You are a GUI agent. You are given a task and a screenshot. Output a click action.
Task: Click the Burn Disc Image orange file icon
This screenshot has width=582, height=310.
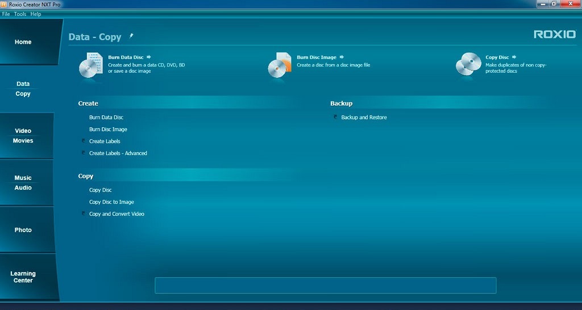tap(280, 65)
